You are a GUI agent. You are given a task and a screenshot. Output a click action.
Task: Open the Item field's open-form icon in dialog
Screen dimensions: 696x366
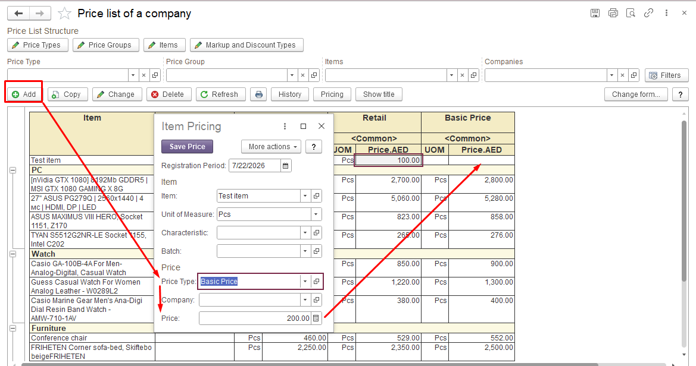coord(316,196)
